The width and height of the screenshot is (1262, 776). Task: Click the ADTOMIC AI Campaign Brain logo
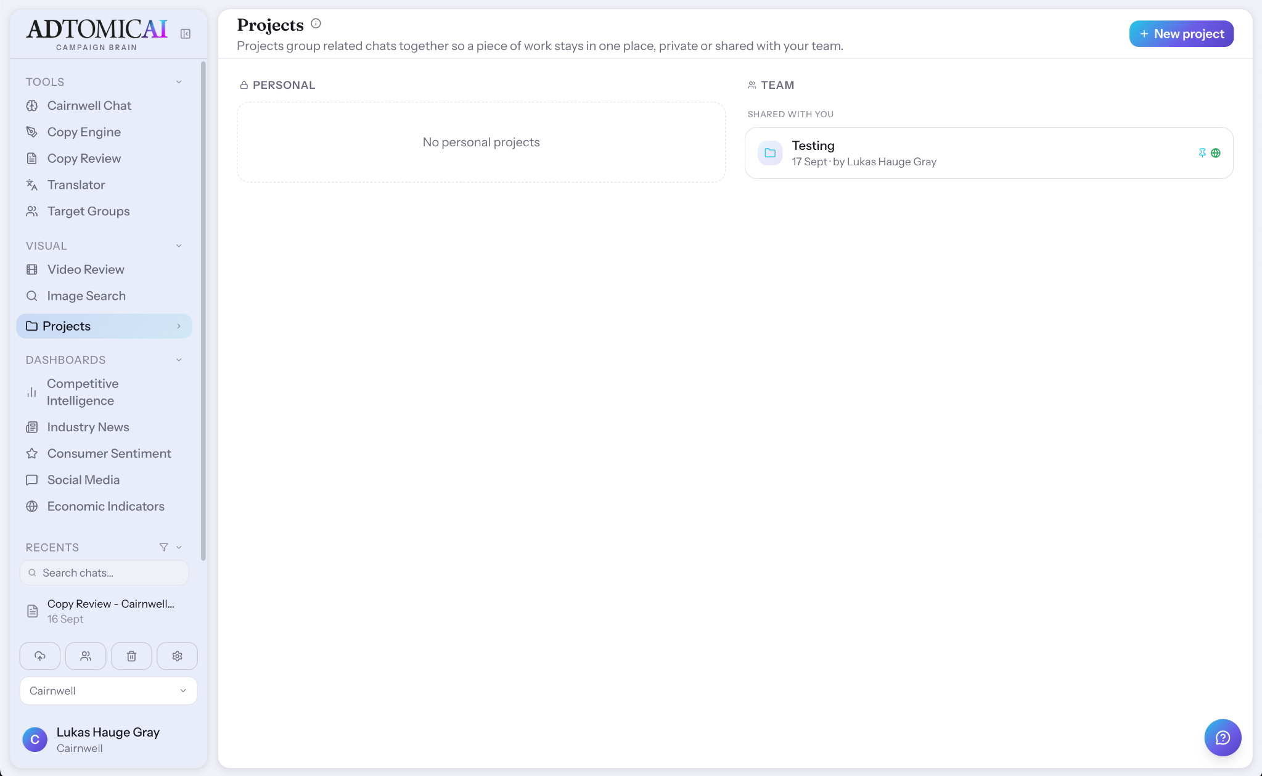pos(97,35)
